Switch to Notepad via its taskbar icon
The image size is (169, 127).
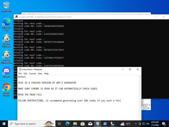[x=97, y=124]
